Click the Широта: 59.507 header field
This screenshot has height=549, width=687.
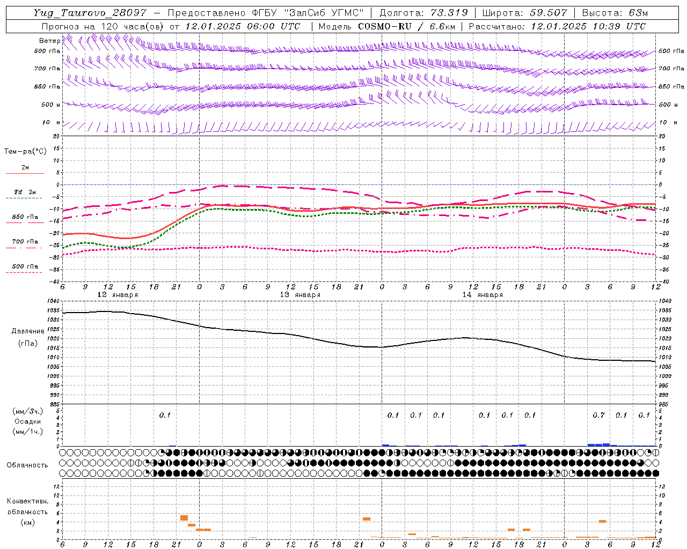pos(524,13)
